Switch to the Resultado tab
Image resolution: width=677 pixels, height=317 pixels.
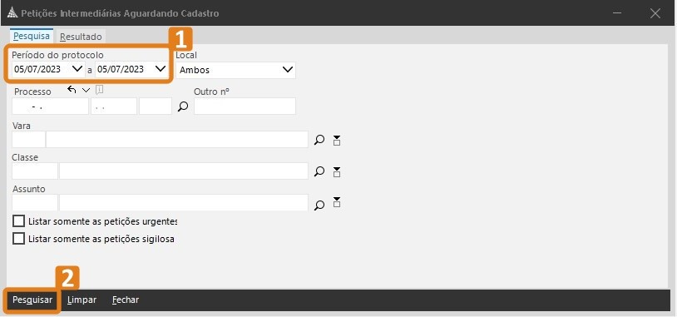click(81, 37)
